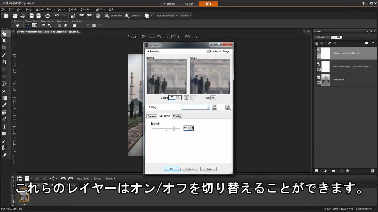Delete layer with trash icon

point(348,171)
